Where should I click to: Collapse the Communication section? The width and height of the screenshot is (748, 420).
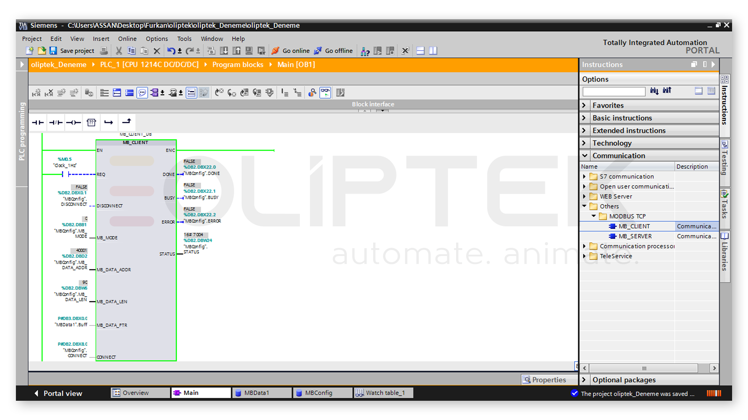click(x=585, y=156)
